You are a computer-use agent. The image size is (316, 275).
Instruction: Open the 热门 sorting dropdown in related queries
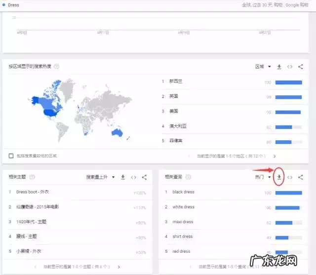(263, 177)
